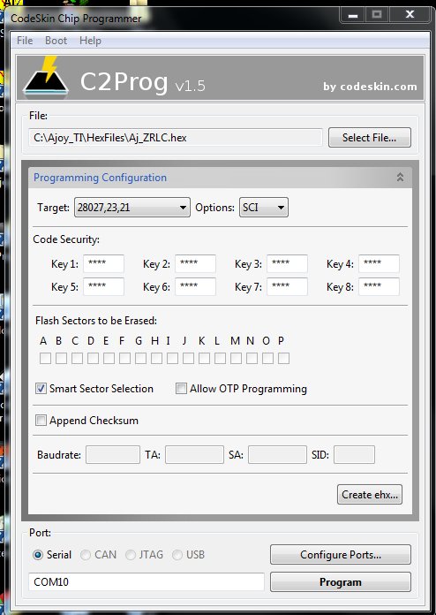Uncheck Smart Sector Selection
Viewport: 436px width, 615px height.
pyautogui.click(x=41, y=388)
